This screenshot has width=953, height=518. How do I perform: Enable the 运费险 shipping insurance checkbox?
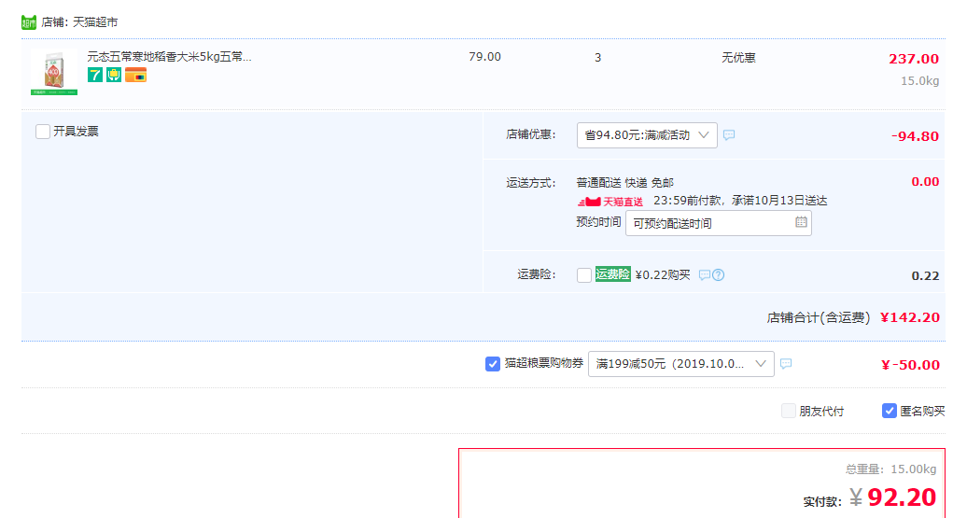click(x=584, y=274)
